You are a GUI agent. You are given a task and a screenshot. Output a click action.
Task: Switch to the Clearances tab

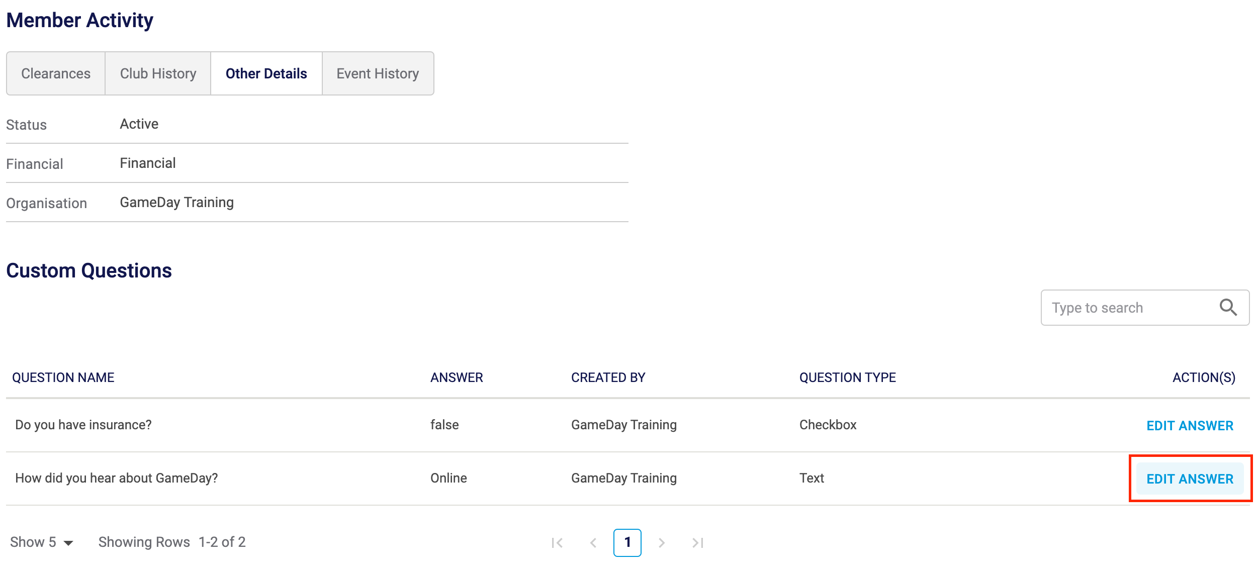[x=56, y=73]
